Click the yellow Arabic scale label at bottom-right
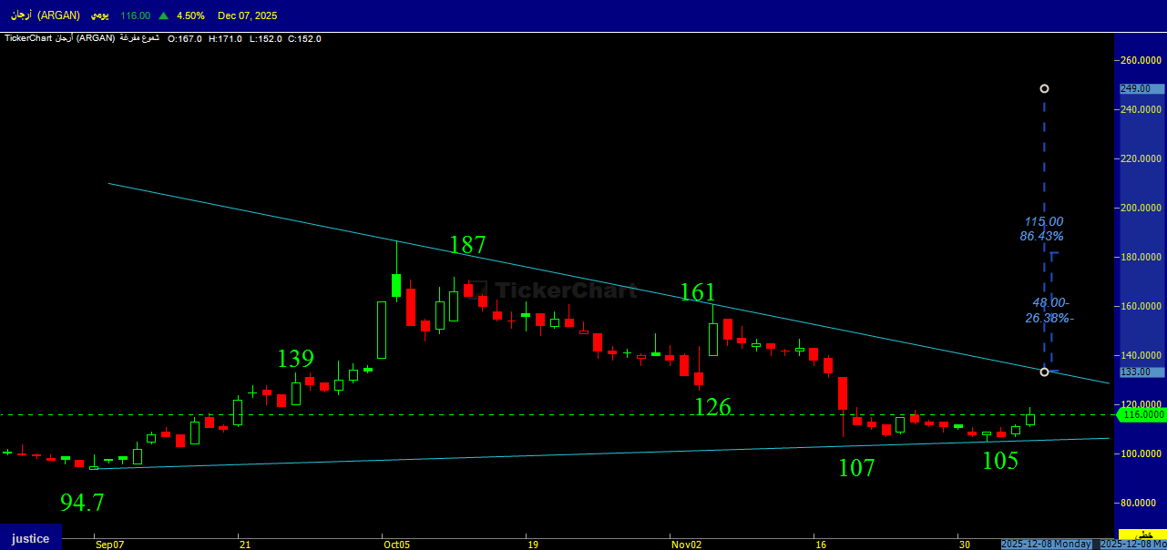 1141,535
